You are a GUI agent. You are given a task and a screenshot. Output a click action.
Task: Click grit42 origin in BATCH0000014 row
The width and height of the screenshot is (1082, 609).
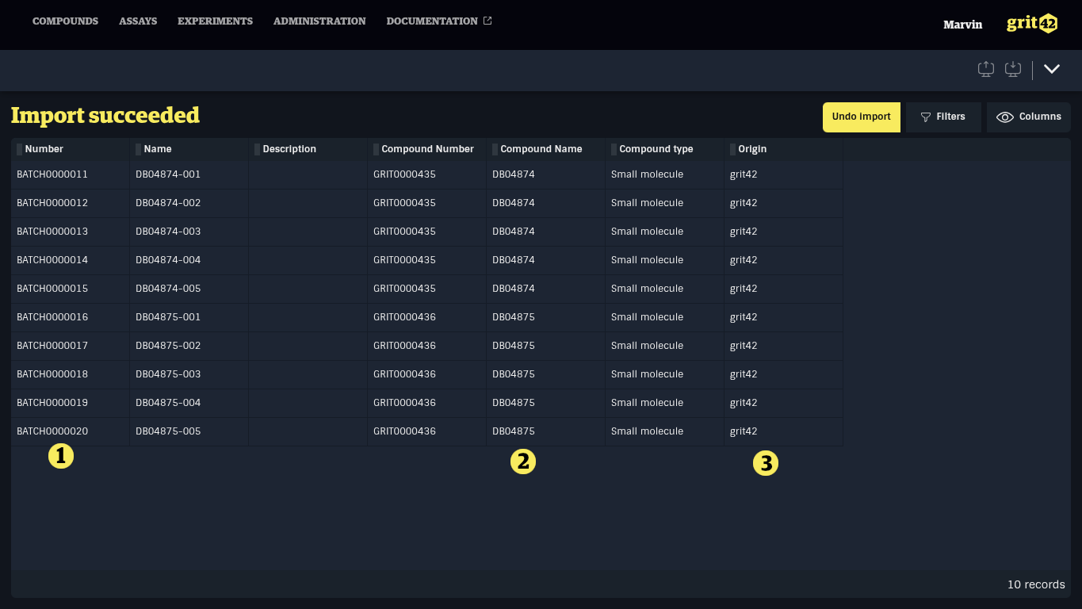coord(744,260)
